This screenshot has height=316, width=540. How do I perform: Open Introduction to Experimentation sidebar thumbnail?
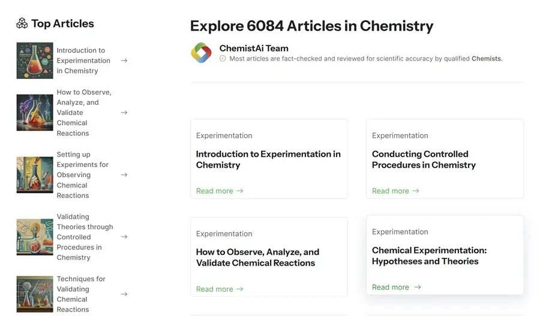(x=35, y=60)
